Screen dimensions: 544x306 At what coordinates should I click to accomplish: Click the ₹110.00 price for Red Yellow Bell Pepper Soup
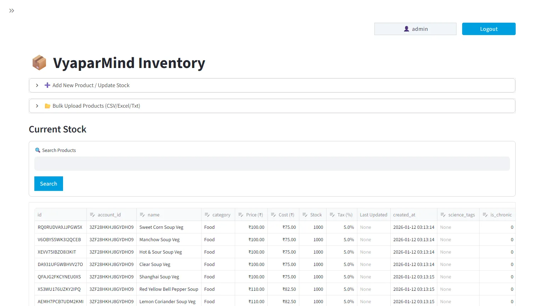251,289
